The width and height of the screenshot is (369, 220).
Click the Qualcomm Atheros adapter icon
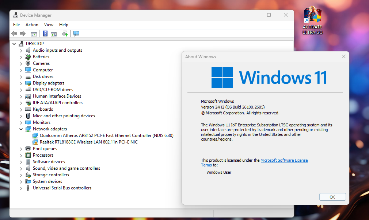click(35, 135)
